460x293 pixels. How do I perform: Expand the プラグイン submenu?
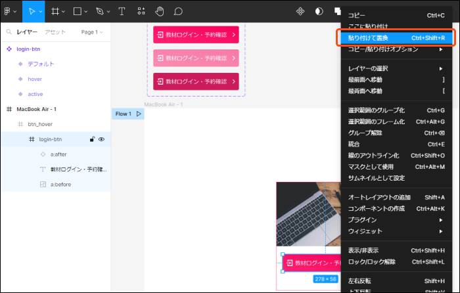[395, 219]
